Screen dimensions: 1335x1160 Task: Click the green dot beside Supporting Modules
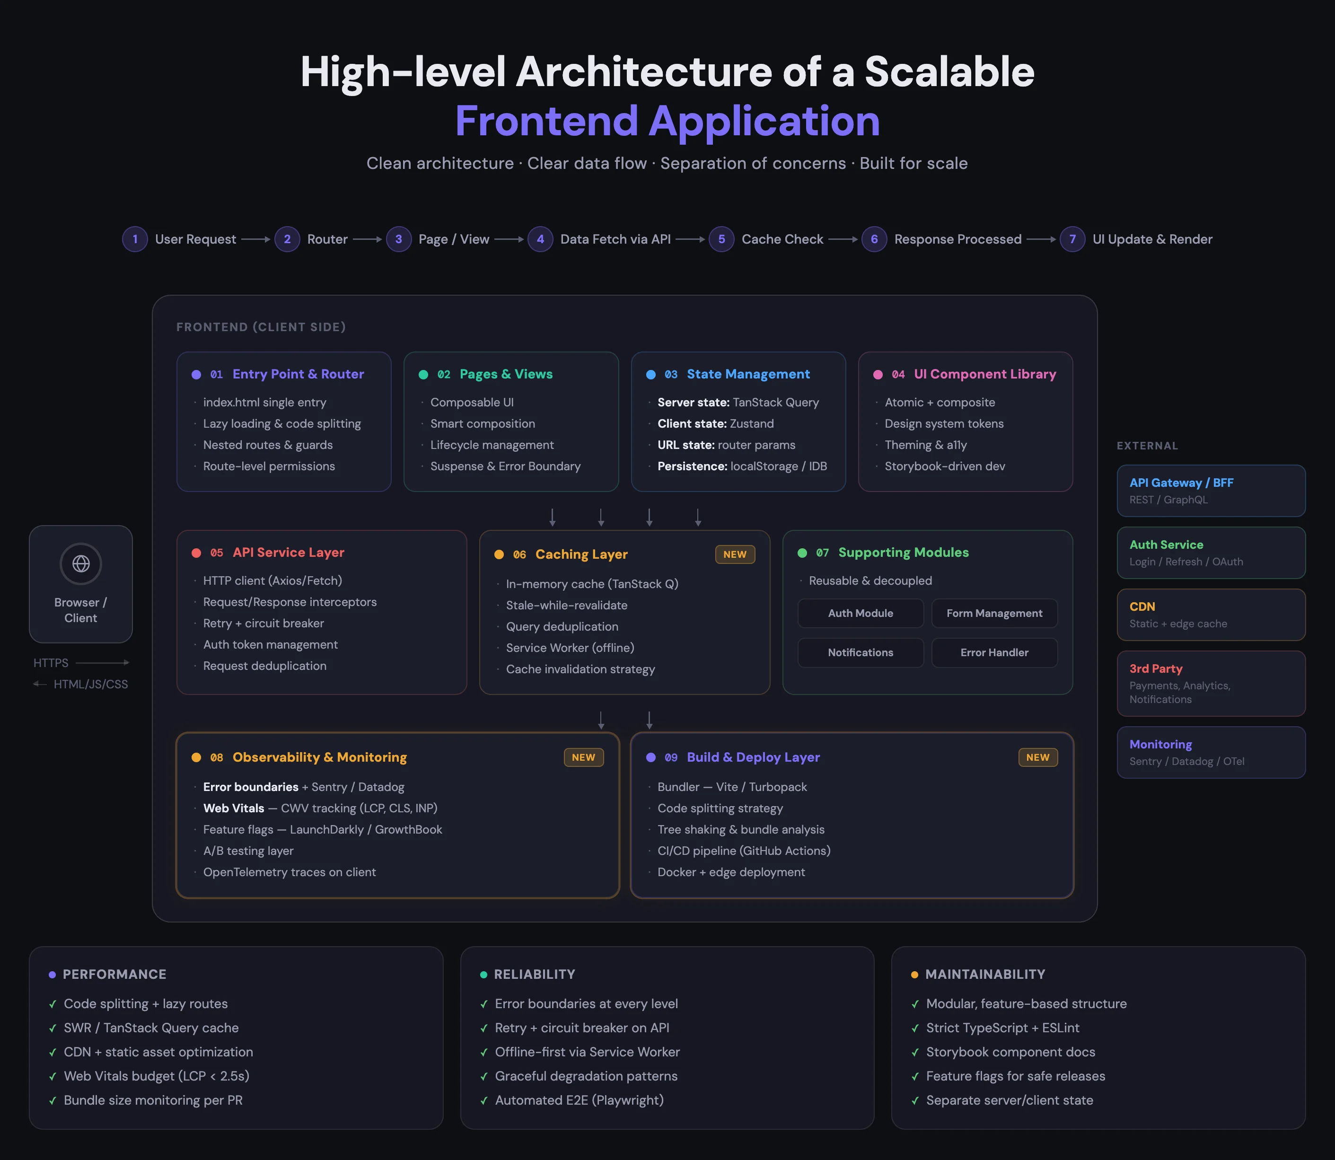pyautogui.click(x=802, y=553)
